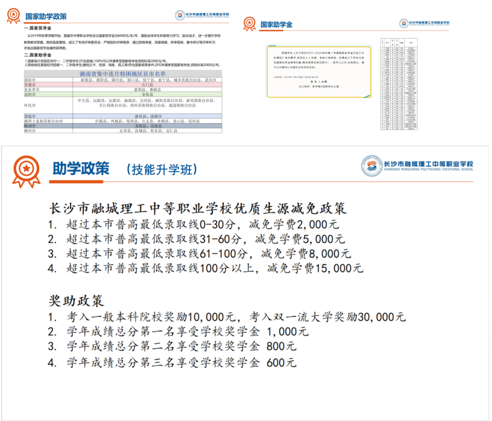
Task: Click the school logo on the 国家助学金 slide
Action: click(x=424, y=23)
